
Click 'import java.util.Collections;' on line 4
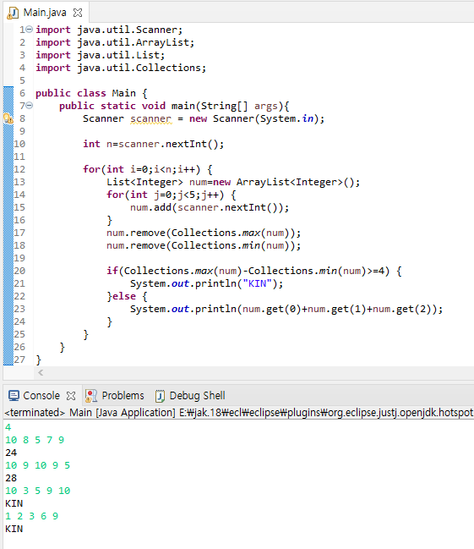coord(121,68)
